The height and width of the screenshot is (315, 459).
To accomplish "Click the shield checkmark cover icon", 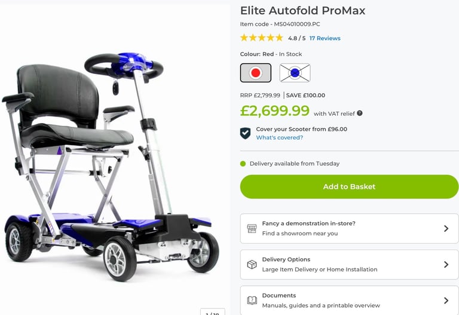I will coord(245,133).
